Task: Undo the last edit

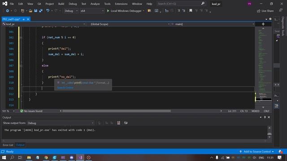Action: tap(48, 11)
